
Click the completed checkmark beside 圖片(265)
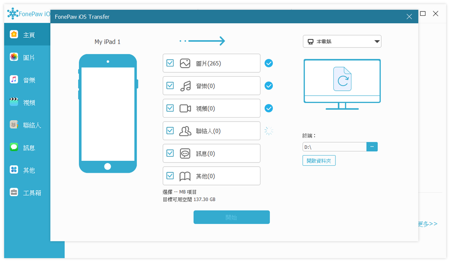tap(268, 63)
